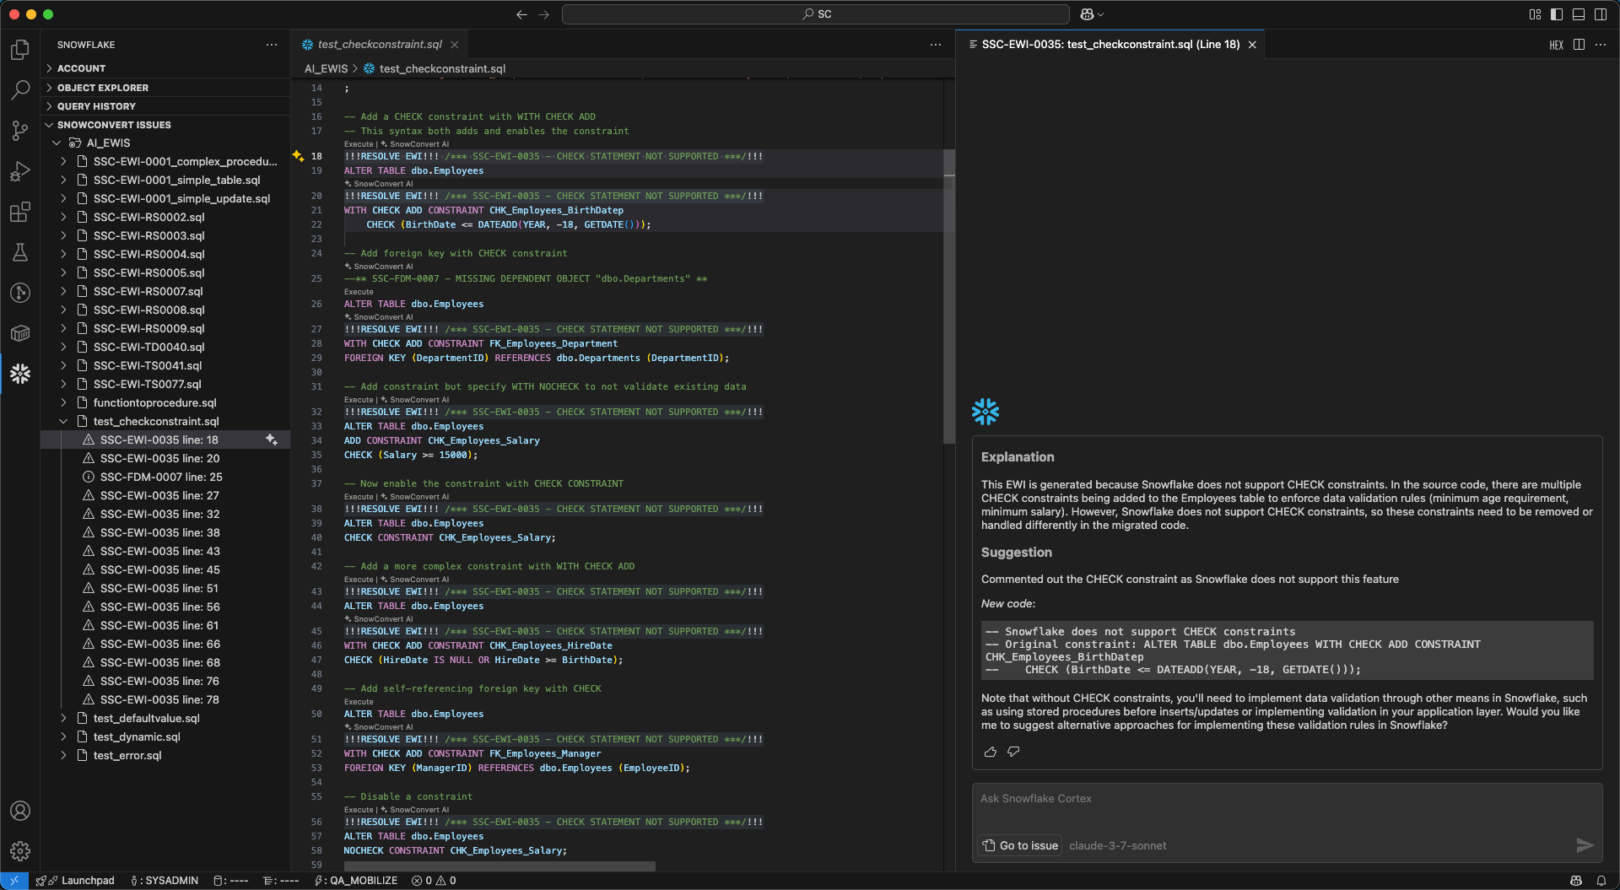Select SSC-EWI-0035 line 18 explanation tab
The image size is (1620, 890).
(x=1110, y=45)
